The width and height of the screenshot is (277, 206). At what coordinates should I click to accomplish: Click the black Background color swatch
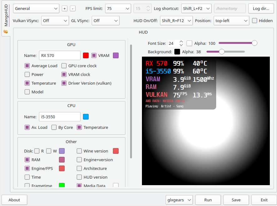coord(177,52)
